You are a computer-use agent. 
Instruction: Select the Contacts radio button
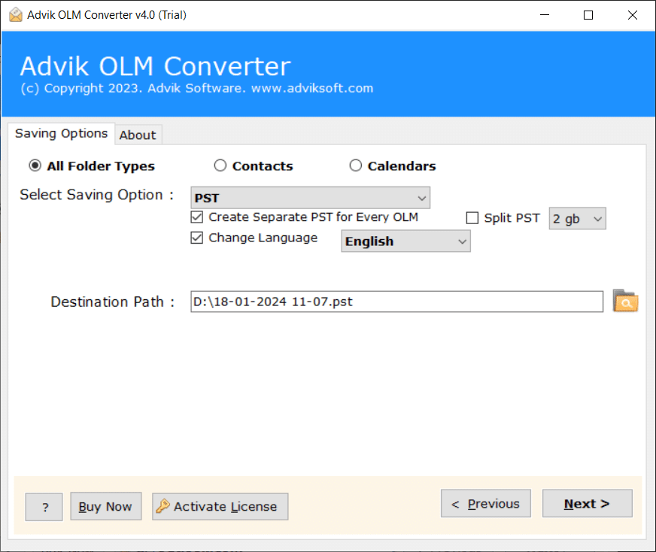pyautogui.click(x=220, y=165)
